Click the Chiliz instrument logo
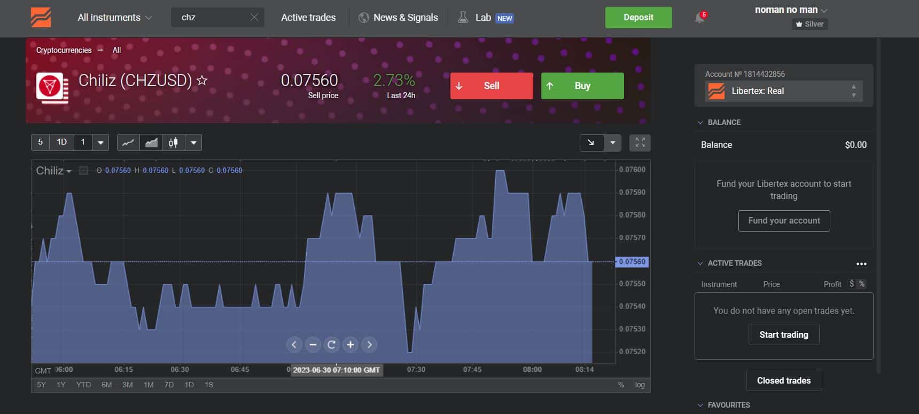The image size is (919, 414). [52, 87]
